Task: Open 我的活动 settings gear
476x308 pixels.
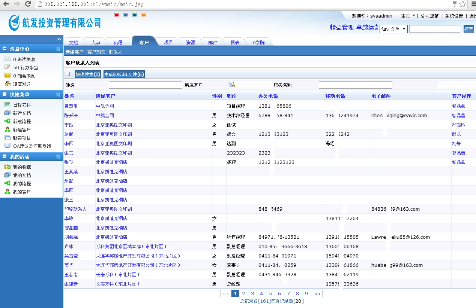Action: 58,156
